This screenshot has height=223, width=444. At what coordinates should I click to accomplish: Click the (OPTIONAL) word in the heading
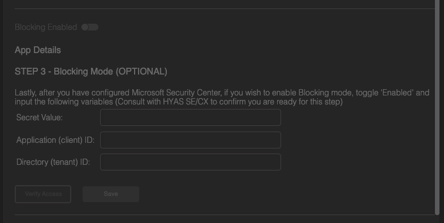pos(141,72)
